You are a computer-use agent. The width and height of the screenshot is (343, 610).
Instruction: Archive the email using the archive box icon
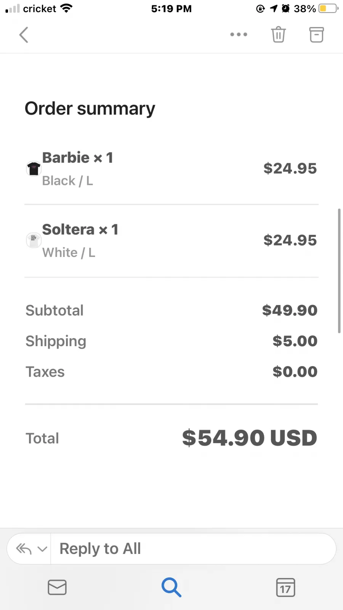[x=316, y=35]
